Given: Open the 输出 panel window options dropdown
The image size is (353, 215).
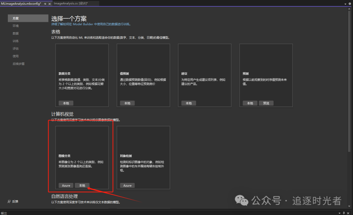Looking at the screenshot, I should [339, 213].
